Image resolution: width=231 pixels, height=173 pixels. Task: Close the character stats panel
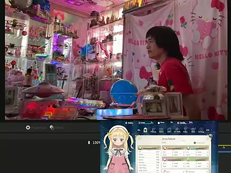click(210, 136)
